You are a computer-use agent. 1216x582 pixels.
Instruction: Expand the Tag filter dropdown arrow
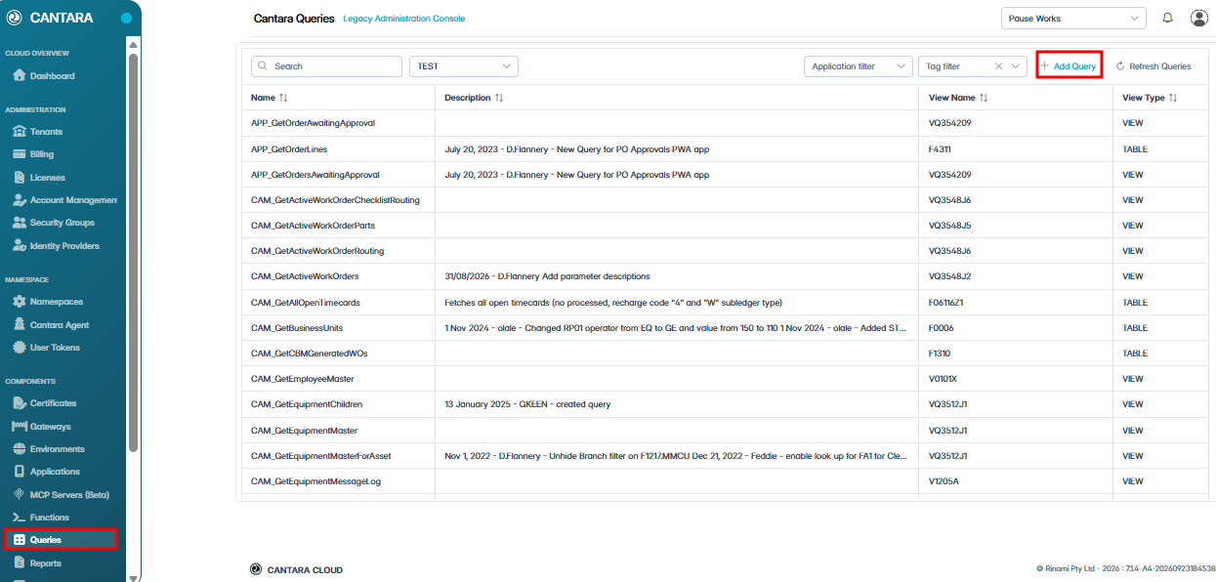(1017, 66)
